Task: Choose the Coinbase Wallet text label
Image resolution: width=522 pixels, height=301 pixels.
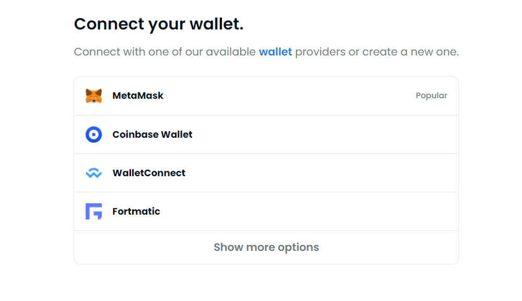Action: tap(152, 134)
